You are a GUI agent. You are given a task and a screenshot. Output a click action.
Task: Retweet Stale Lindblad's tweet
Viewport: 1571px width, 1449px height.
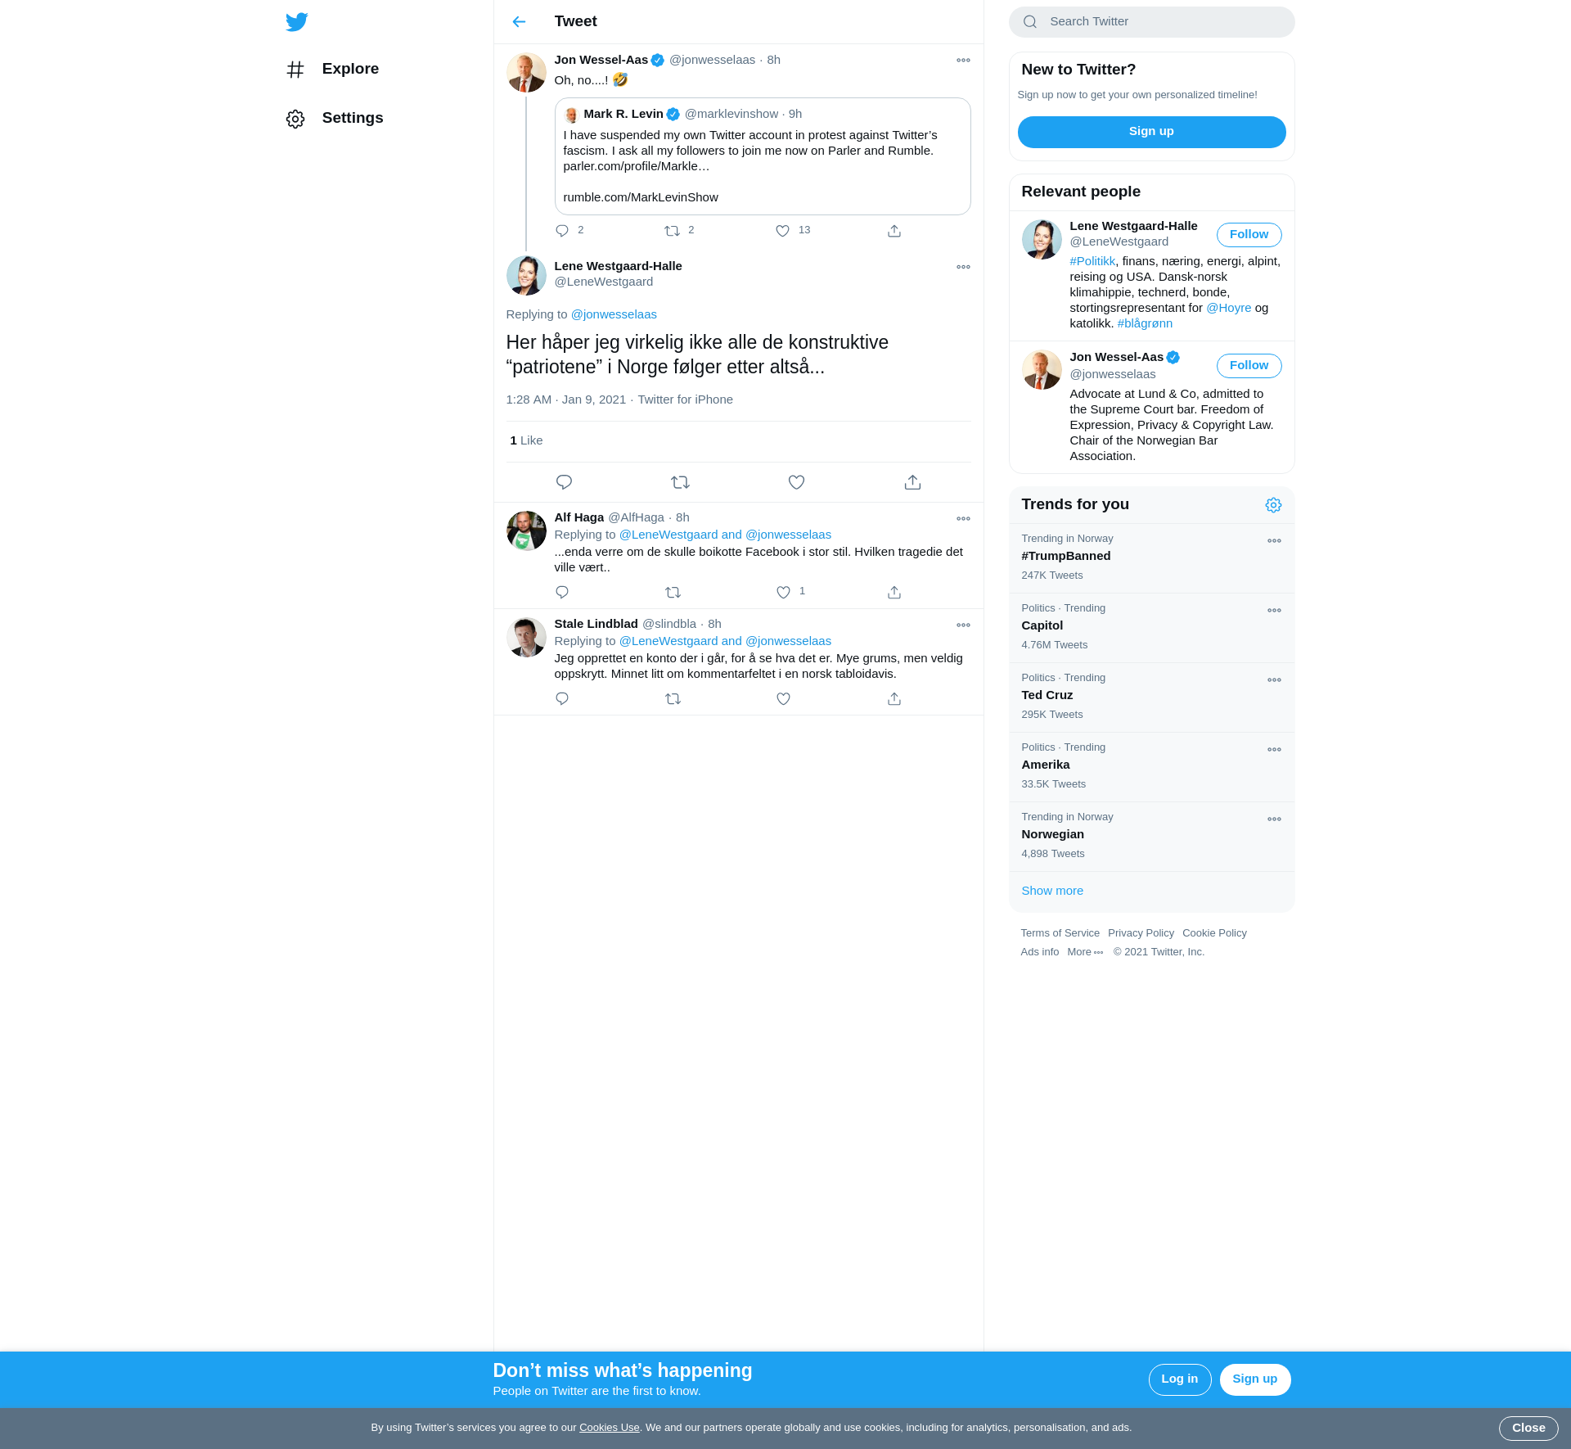click(673, 698)
